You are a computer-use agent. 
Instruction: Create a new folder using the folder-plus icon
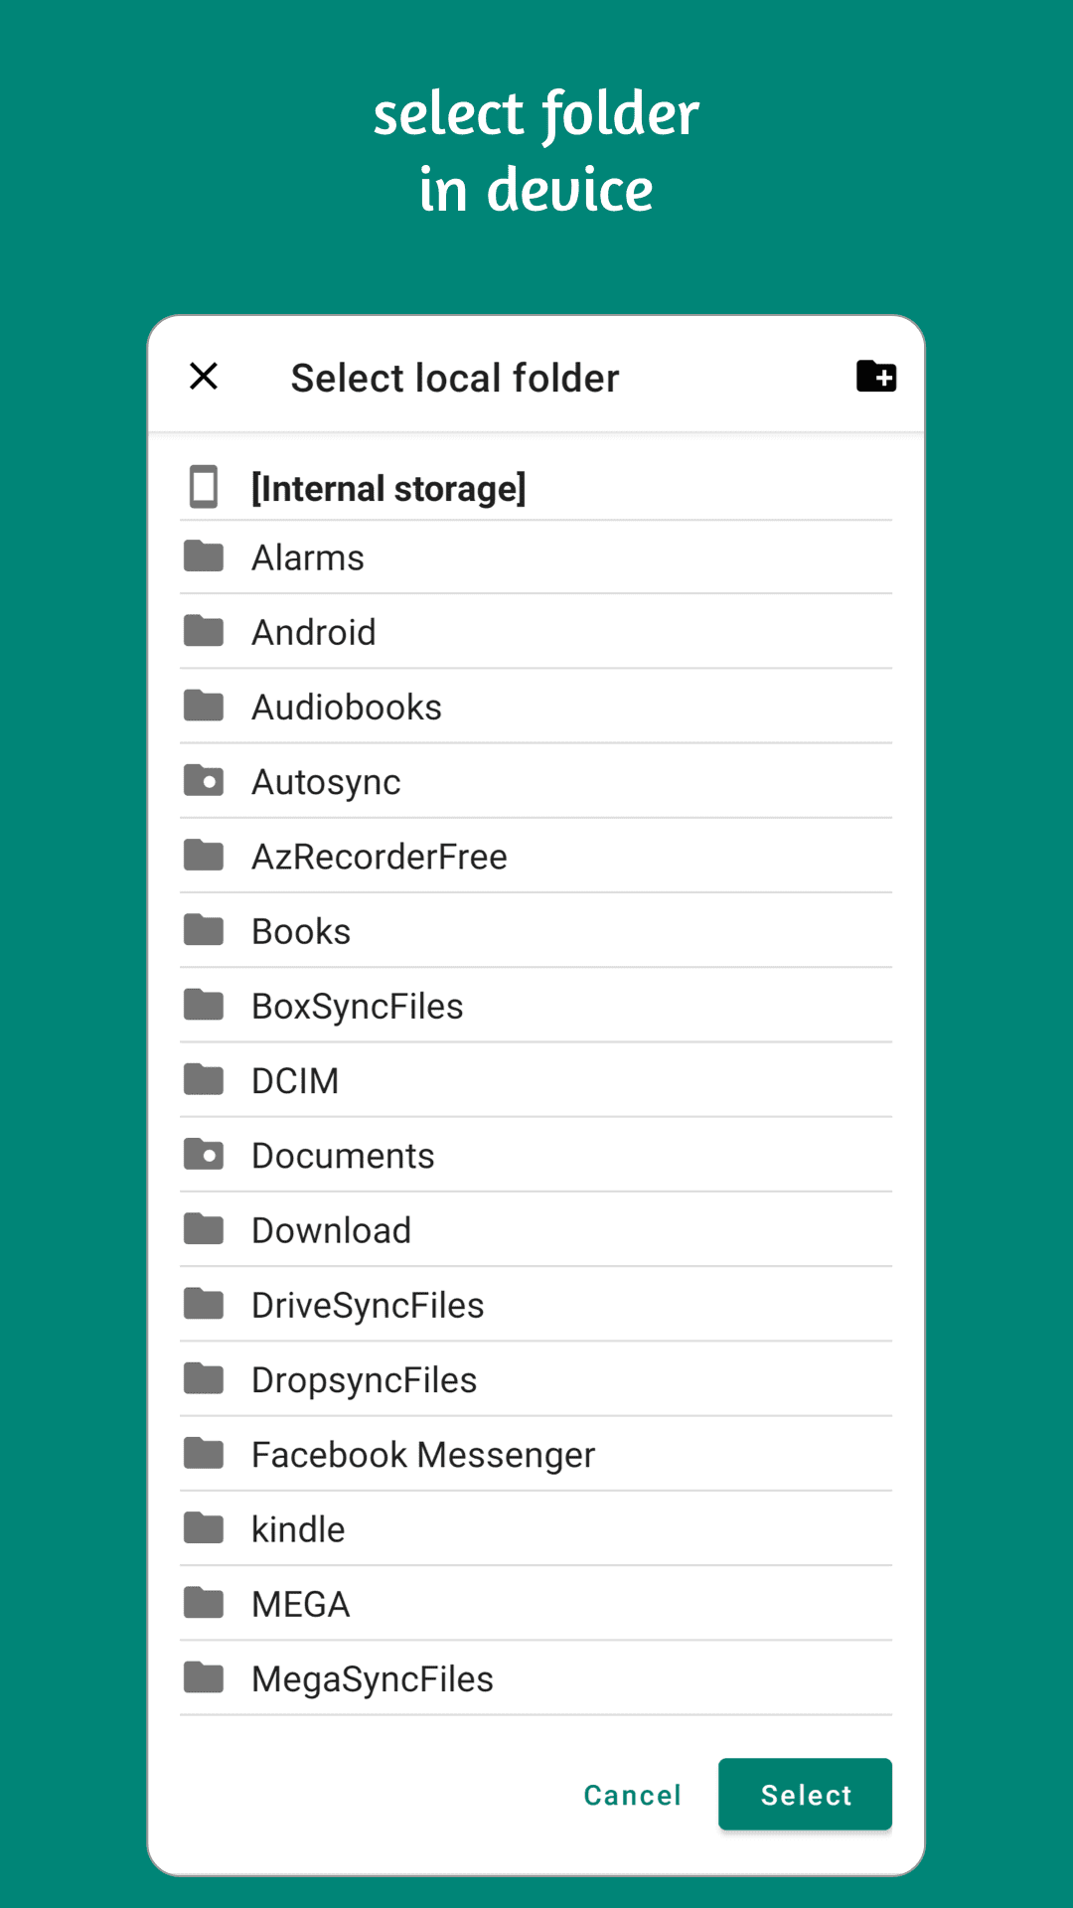tap(877, 377)
